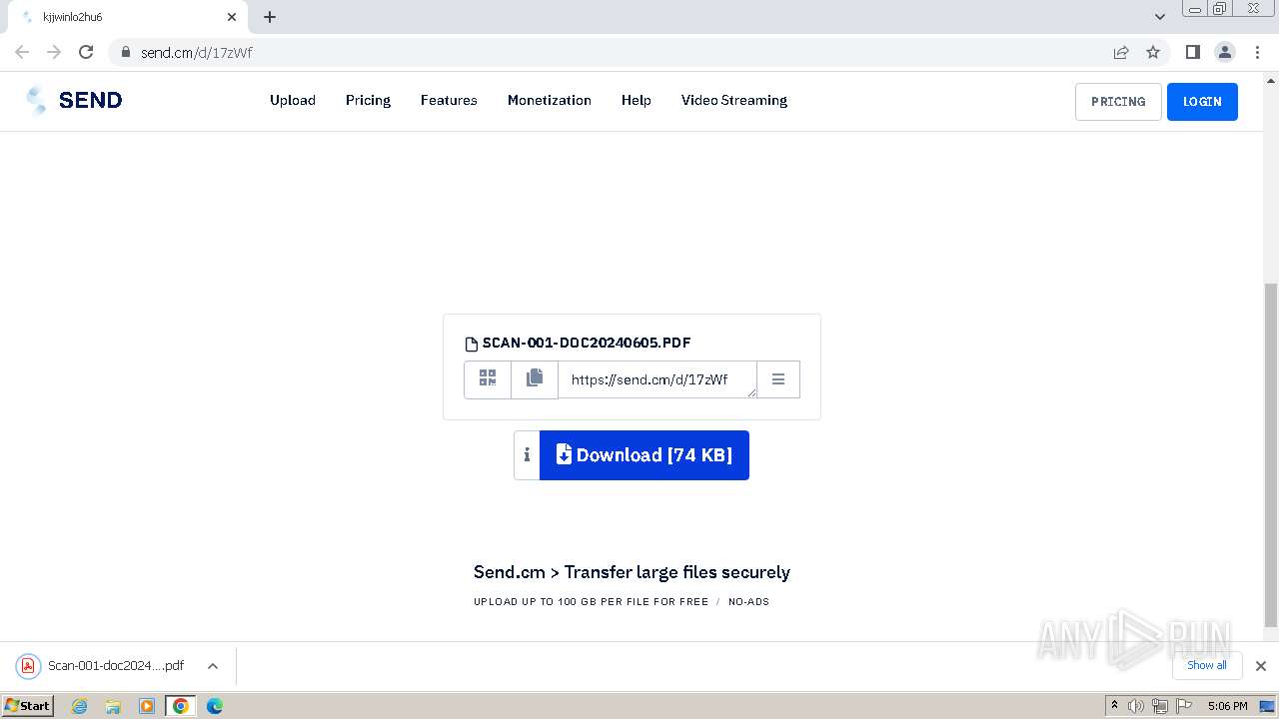Image resolution: width=1279 pixels, height=719 pixels.
Task: Bookmark this page with the star icon
Action: (x=1153, y=52)
